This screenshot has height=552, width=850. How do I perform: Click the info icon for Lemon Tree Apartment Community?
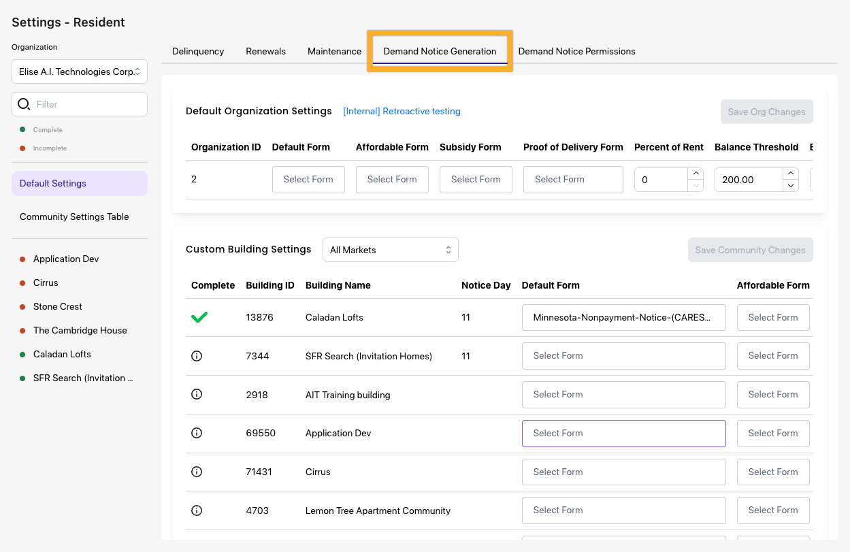pyautogui.click(x=197, y=510)
